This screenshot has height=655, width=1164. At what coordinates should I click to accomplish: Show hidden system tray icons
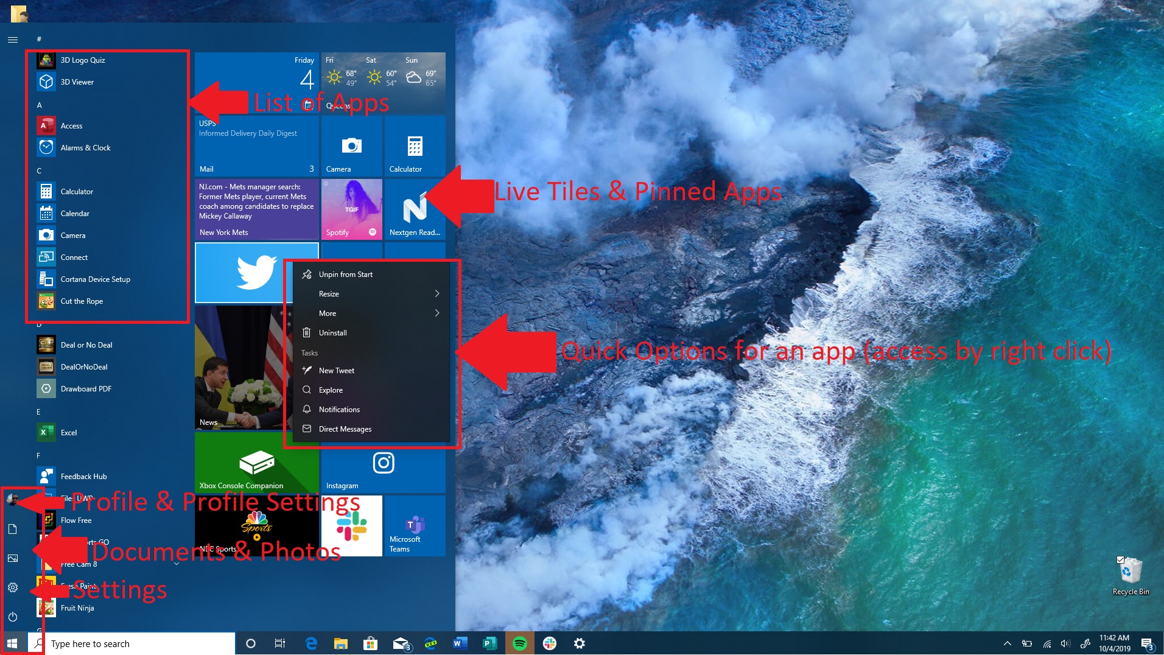(1008, 643)
